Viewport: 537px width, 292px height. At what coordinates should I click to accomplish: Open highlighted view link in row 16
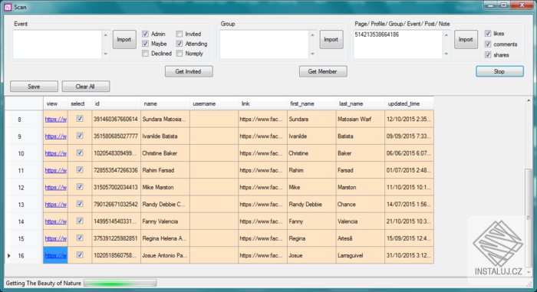tap(56, 255)
